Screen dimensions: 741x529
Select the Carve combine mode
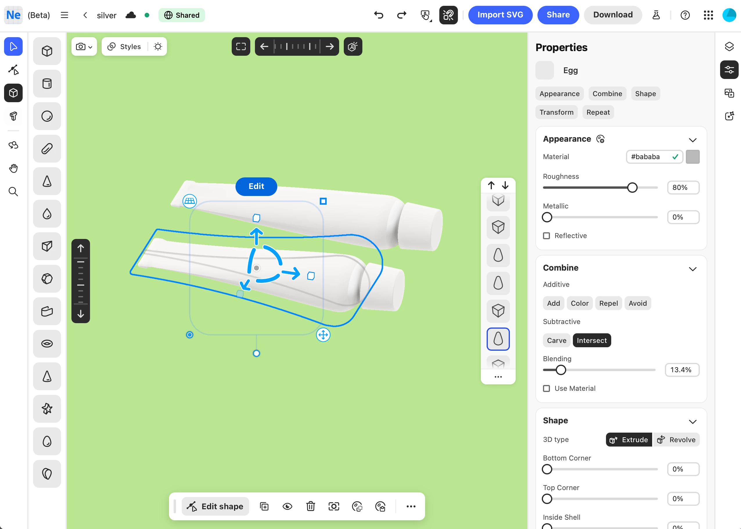tap(556, 340)
